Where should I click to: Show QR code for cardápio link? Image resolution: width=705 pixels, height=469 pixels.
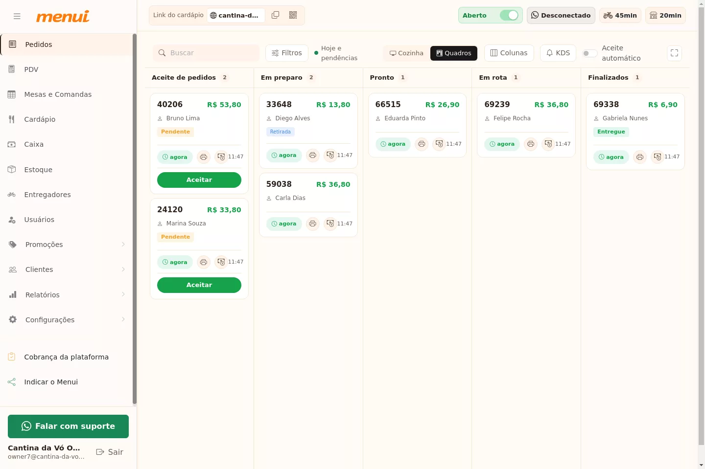click(x=293, y=15)
